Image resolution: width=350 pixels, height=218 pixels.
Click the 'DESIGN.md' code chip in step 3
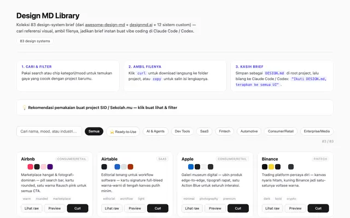pyautogui.click(x=275, y=73)
